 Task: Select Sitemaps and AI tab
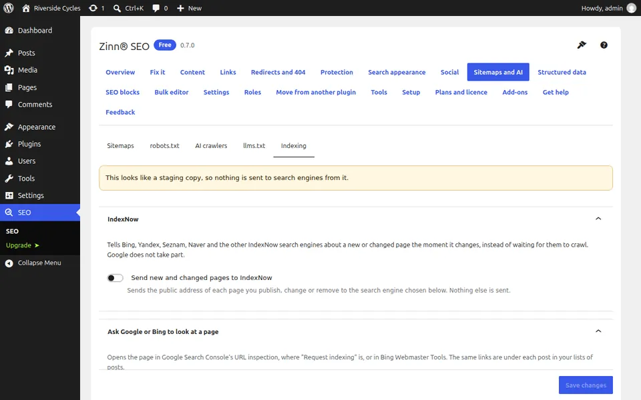click(498, 72)
